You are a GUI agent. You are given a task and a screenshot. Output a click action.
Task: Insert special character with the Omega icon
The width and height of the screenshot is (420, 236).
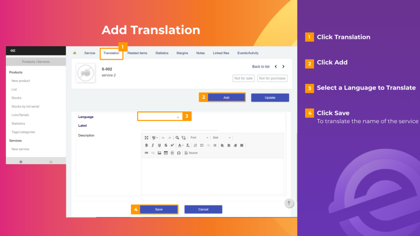(178, 152)
